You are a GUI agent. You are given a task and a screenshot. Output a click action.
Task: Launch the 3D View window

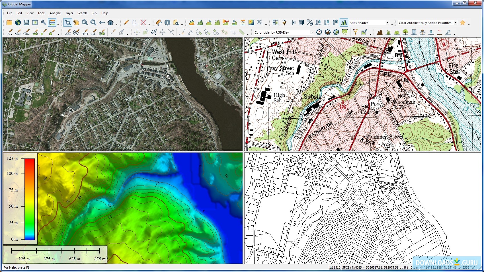(301, 22)
